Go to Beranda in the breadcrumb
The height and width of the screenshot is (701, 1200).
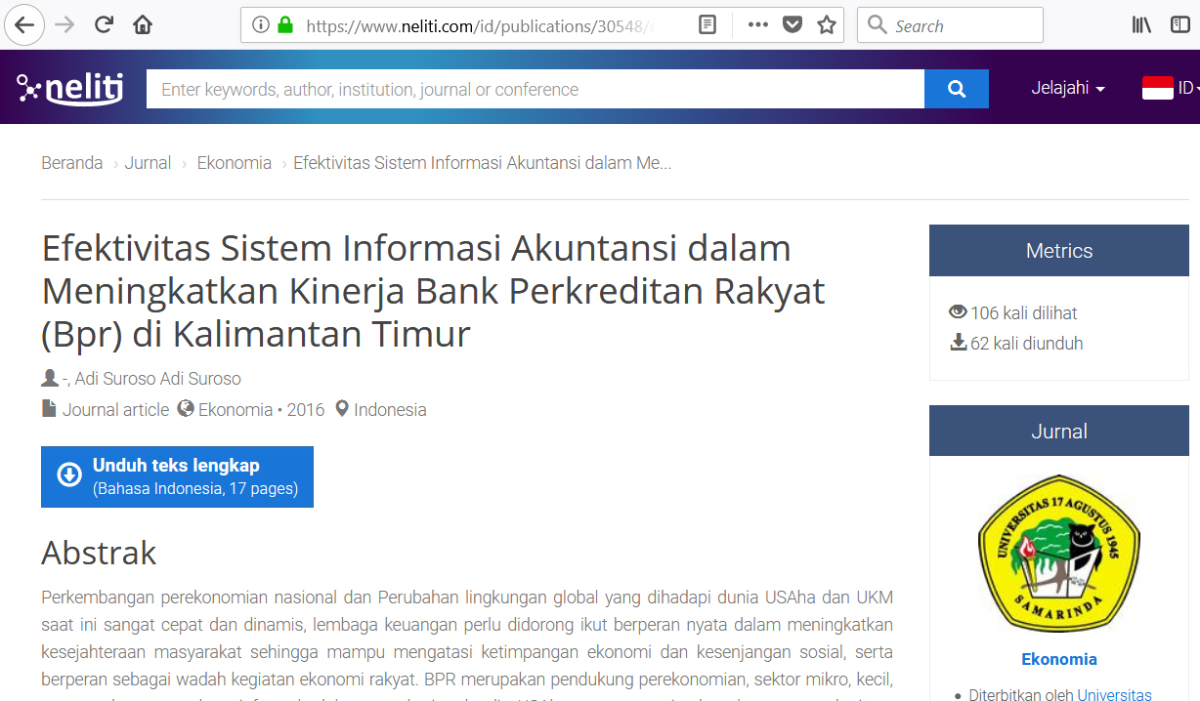click(71, 163)
